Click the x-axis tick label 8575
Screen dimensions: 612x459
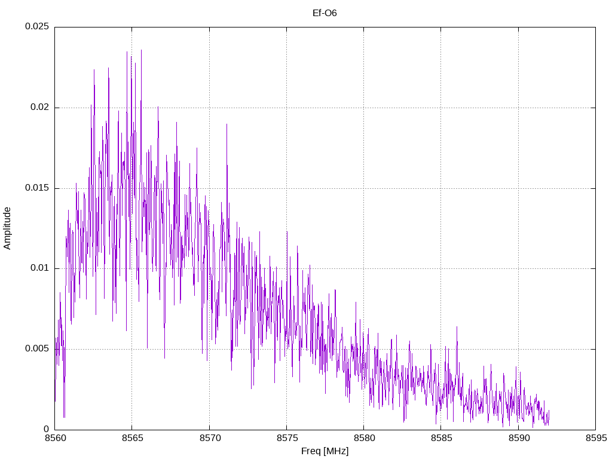[287, 438]
